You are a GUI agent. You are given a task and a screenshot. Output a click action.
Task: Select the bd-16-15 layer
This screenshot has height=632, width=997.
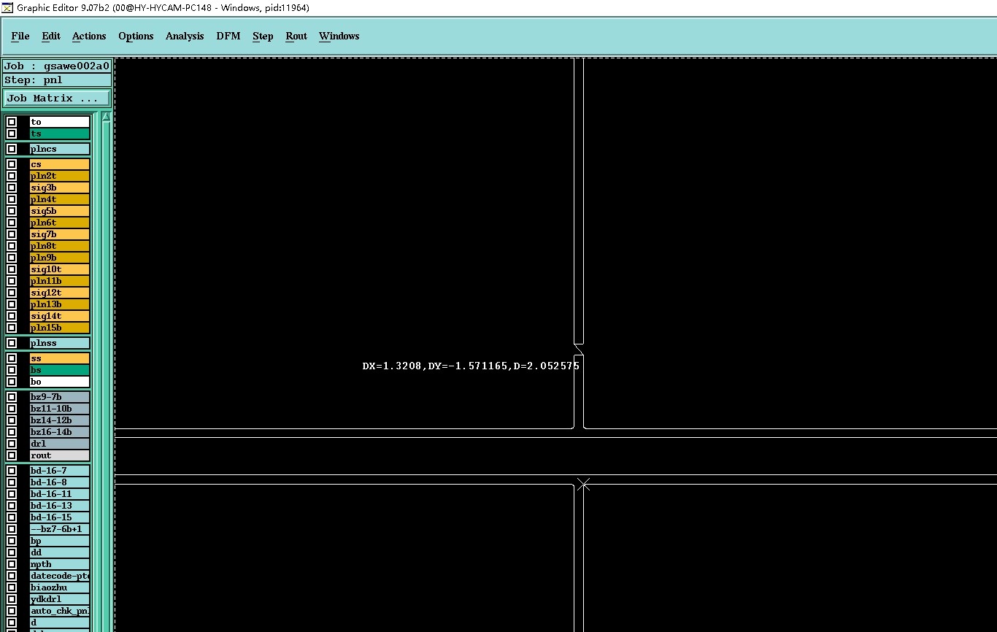point(60,517)
